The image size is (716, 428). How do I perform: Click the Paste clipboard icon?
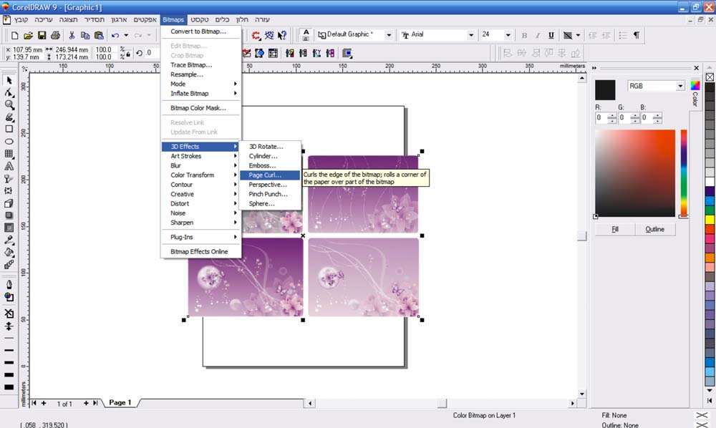click(x=99, y=35)
